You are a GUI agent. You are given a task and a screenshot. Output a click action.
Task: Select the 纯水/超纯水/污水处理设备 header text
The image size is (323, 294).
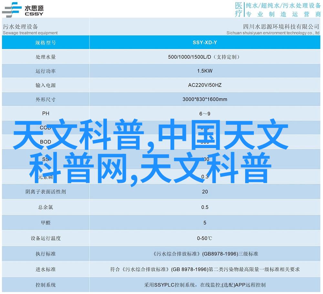click(283, 5)
